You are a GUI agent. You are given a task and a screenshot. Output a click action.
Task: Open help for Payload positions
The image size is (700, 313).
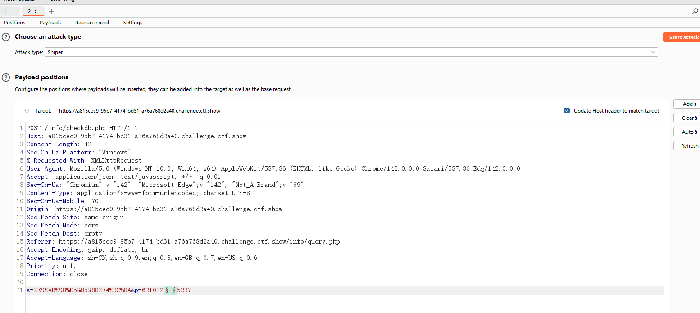click(6, 77)
